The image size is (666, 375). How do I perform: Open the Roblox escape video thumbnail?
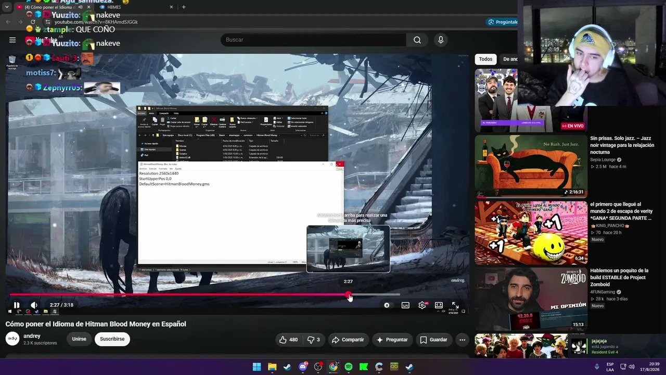(x=531, y=233)
